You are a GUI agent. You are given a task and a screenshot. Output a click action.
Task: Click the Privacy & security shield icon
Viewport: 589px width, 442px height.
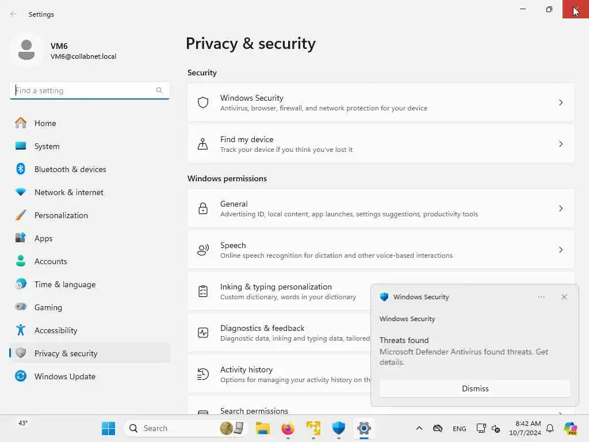coord(21,353)
